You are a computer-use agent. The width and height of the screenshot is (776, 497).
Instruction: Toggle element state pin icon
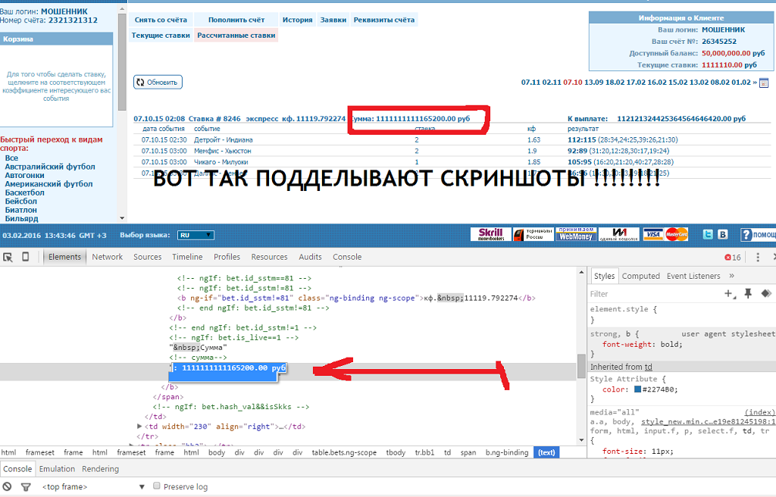pyautogui.click(x=748, y=293)
